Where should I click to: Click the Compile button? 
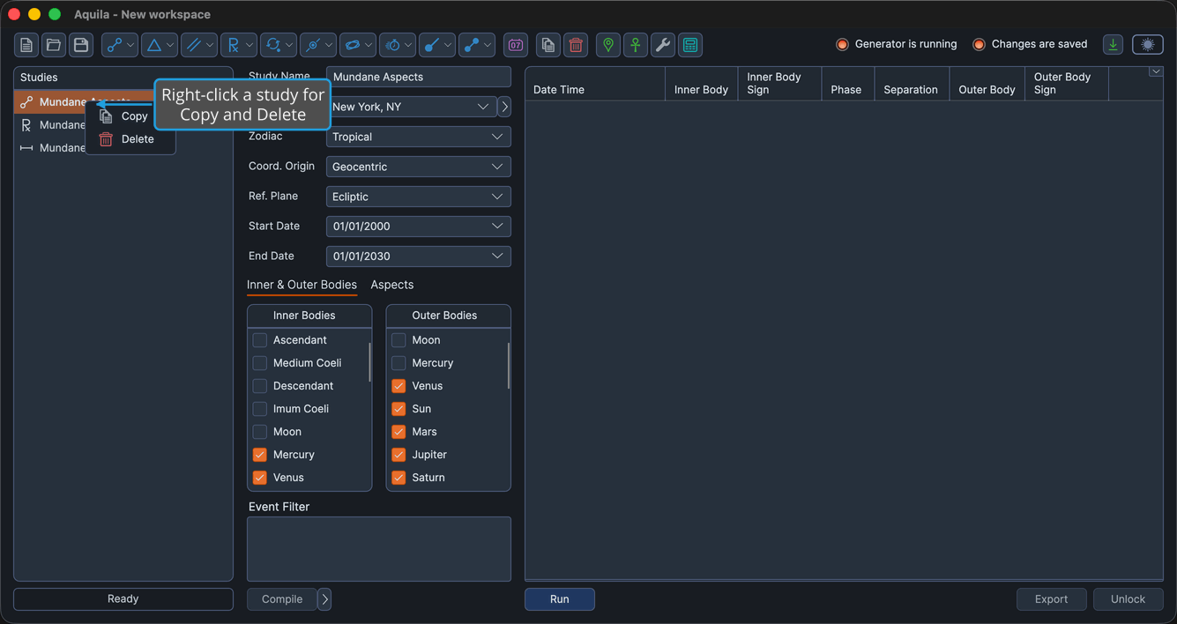282,599
